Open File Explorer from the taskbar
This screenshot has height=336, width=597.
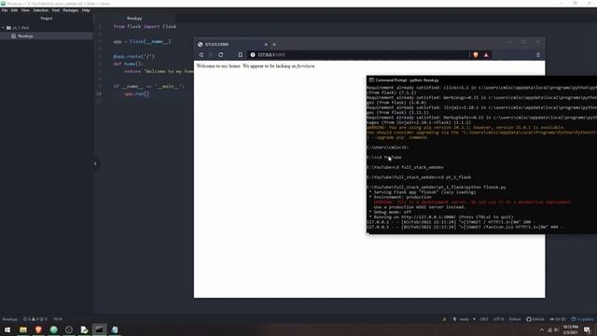coord(23,329)
